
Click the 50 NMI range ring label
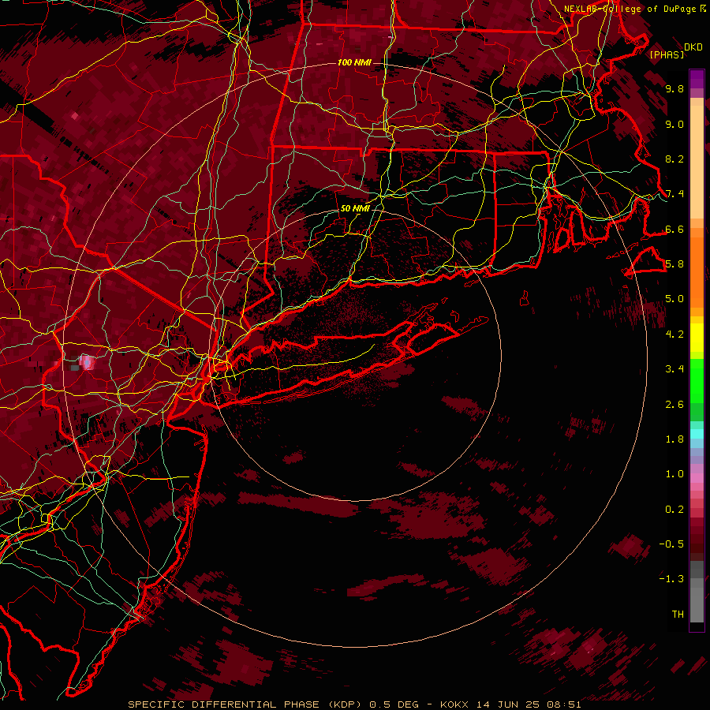click(355, 208)
